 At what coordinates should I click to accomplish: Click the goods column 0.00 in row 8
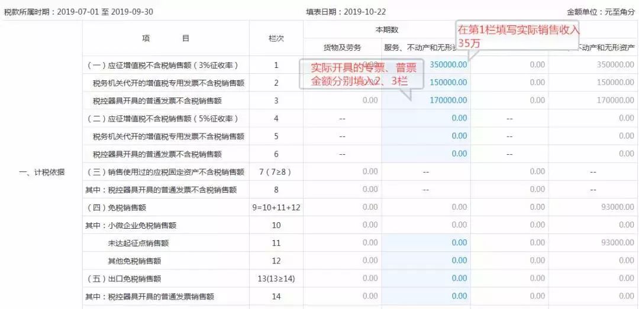tap(370, 189)
